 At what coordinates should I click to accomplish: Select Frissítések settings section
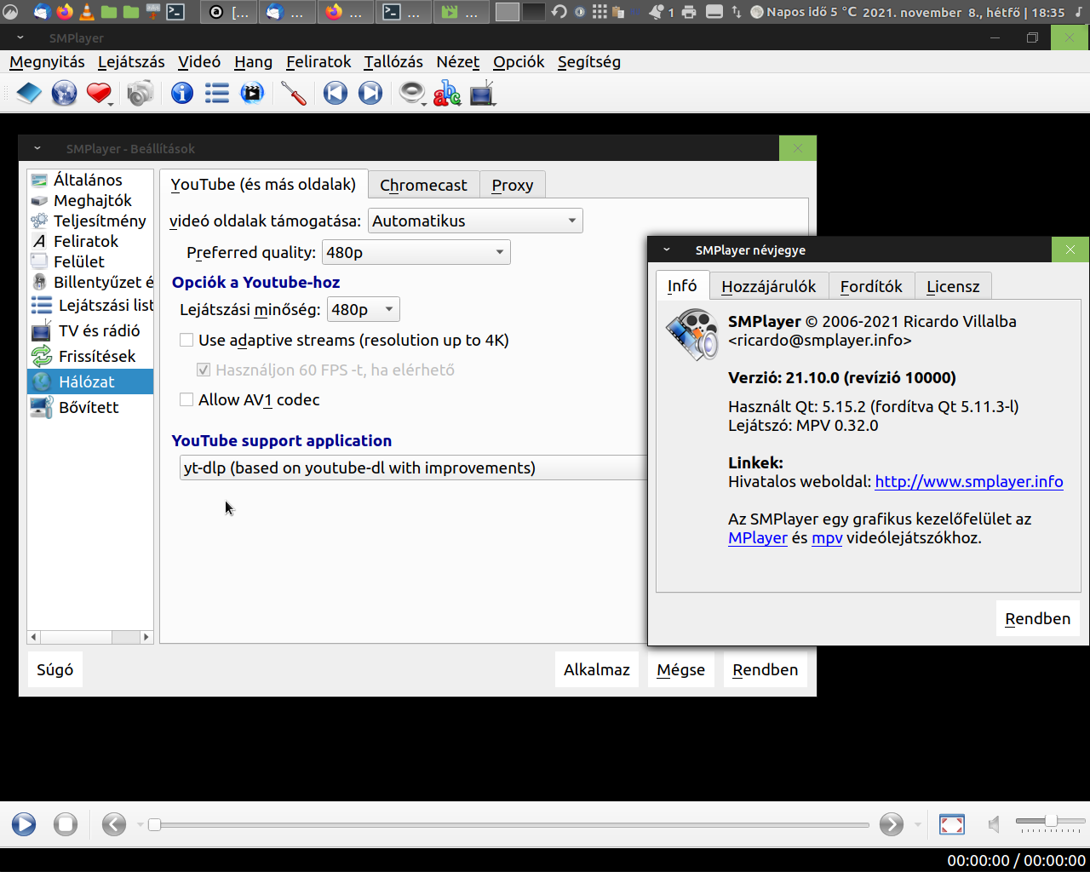coord(90,356)
